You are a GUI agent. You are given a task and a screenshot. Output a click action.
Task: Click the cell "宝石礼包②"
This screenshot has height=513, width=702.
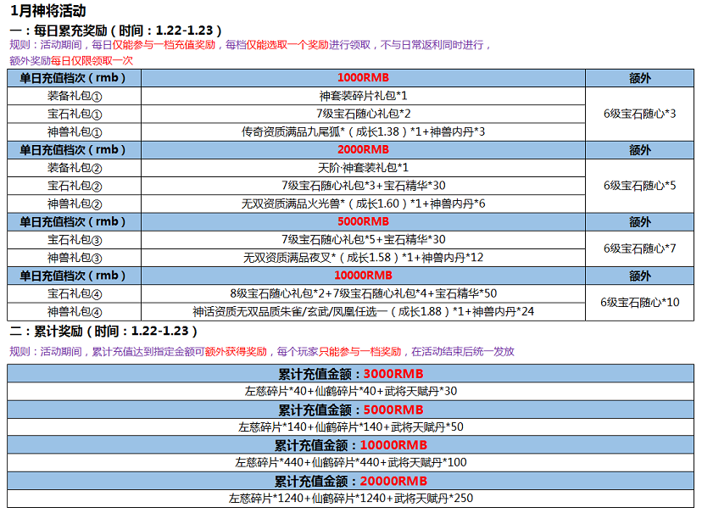pos(75,186)
